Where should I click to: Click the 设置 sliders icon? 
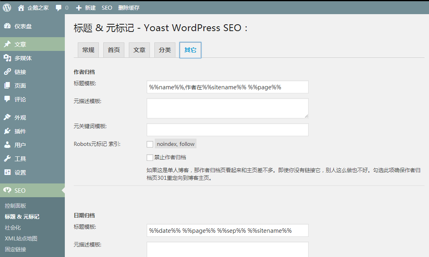click(7, 172)
